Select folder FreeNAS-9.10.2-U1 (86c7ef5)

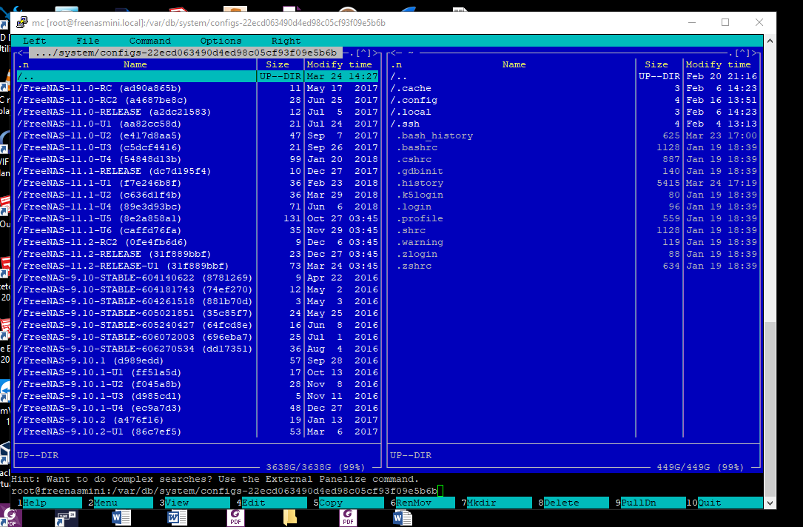point(198,432)
